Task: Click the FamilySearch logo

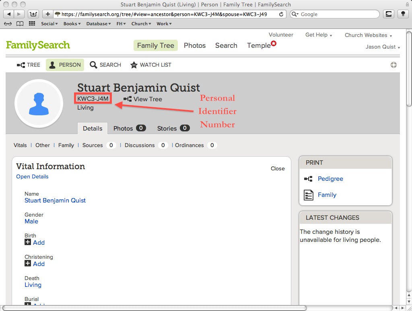Action: pos(38,45)
